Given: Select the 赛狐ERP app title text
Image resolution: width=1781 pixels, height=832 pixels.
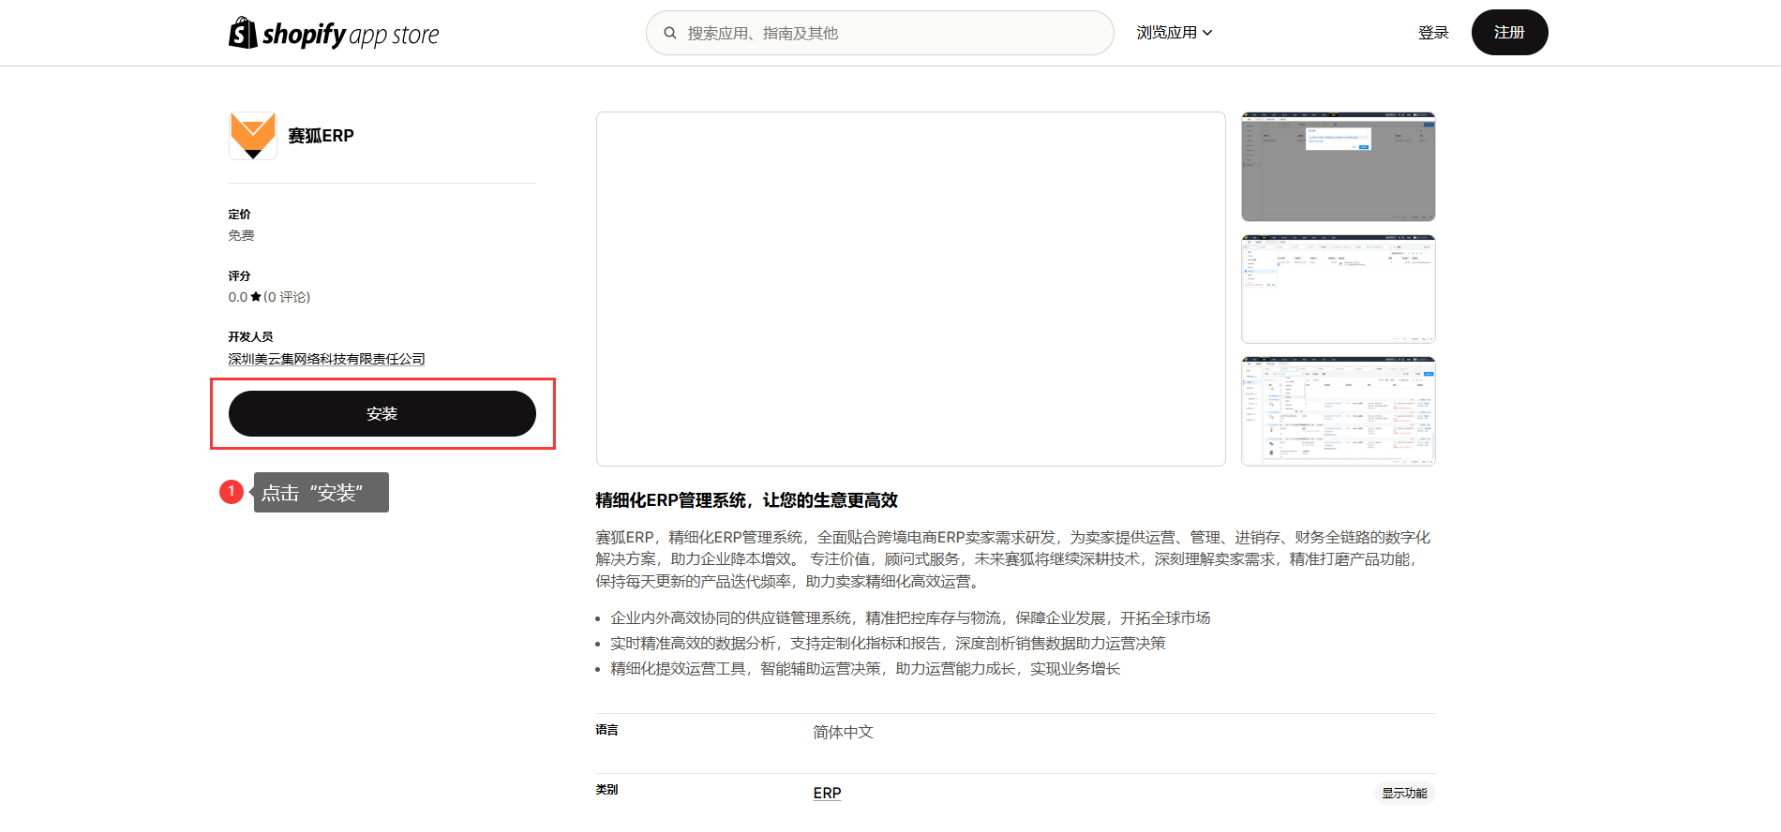Looking at the screenshot, I should point(321,136).
